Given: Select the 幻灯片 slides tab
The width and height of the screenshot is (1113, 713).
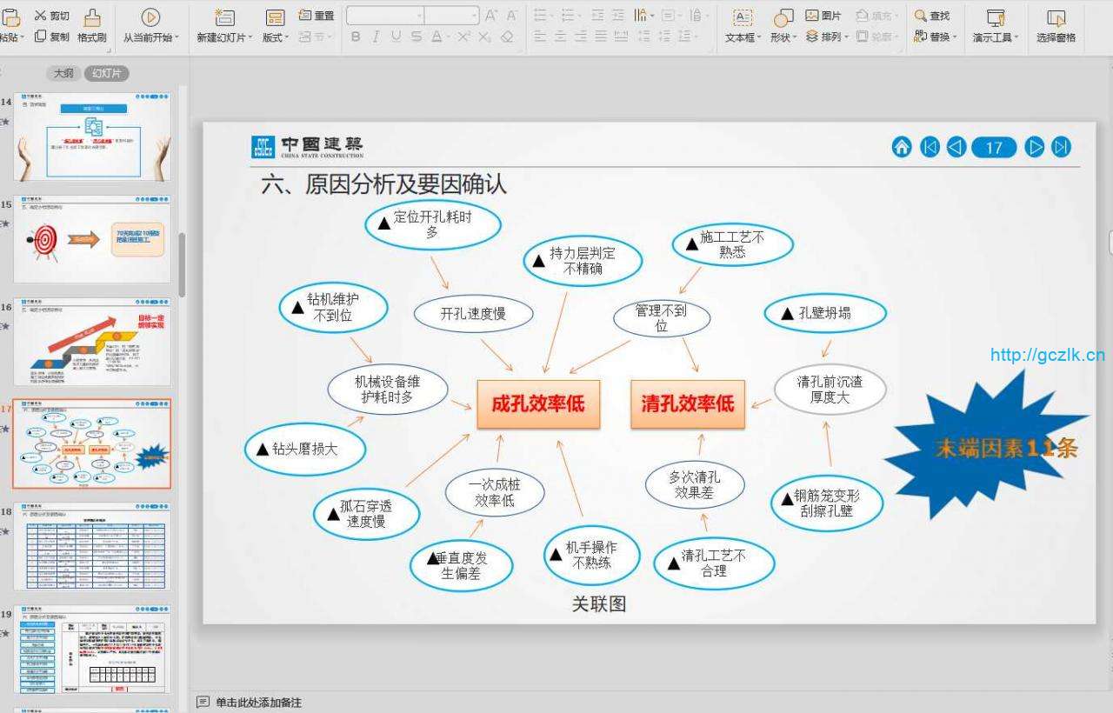Looking at the screenshot, I should [x=106, y=74].
